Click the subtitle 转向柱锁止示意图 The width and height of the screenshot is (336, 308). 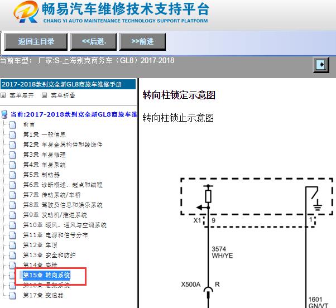point(178,118)
